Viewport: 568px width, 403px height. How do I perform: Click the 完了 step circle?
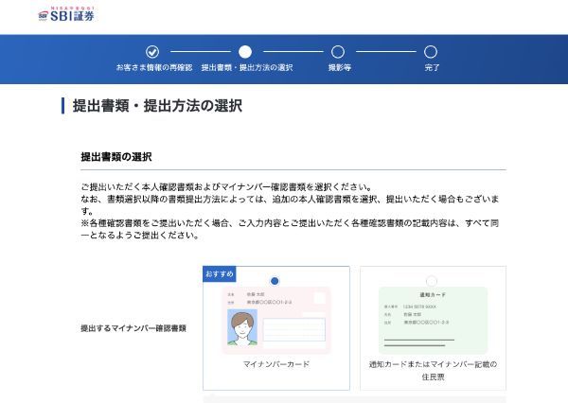point(431,52)
